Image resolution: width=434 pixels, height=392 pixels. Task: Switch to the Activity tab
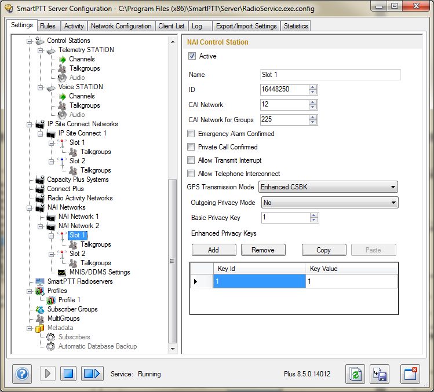click(x=74, y=26)
